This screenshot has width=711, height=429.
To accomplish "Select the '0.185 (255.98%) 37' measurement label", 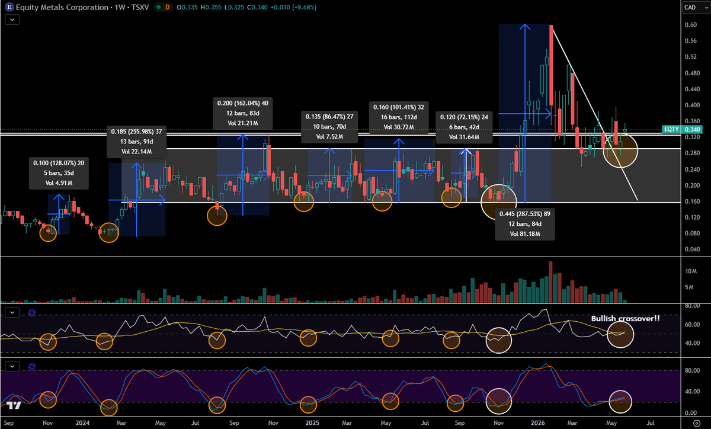I will point(137,142).
